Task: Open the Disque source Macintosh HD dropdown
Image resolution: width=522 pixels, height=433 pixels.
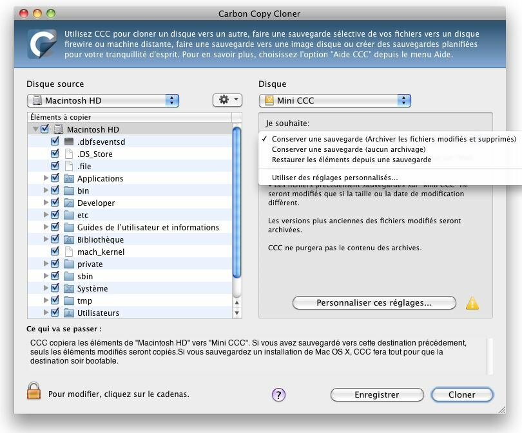Action: [103, 100]
